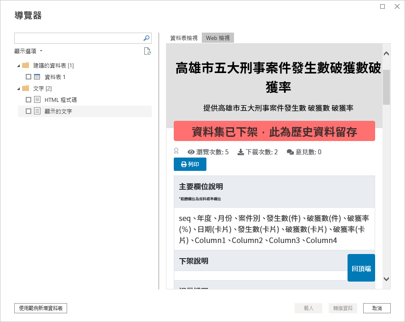Switch to the Web 檢視 tab

point(218,38)
